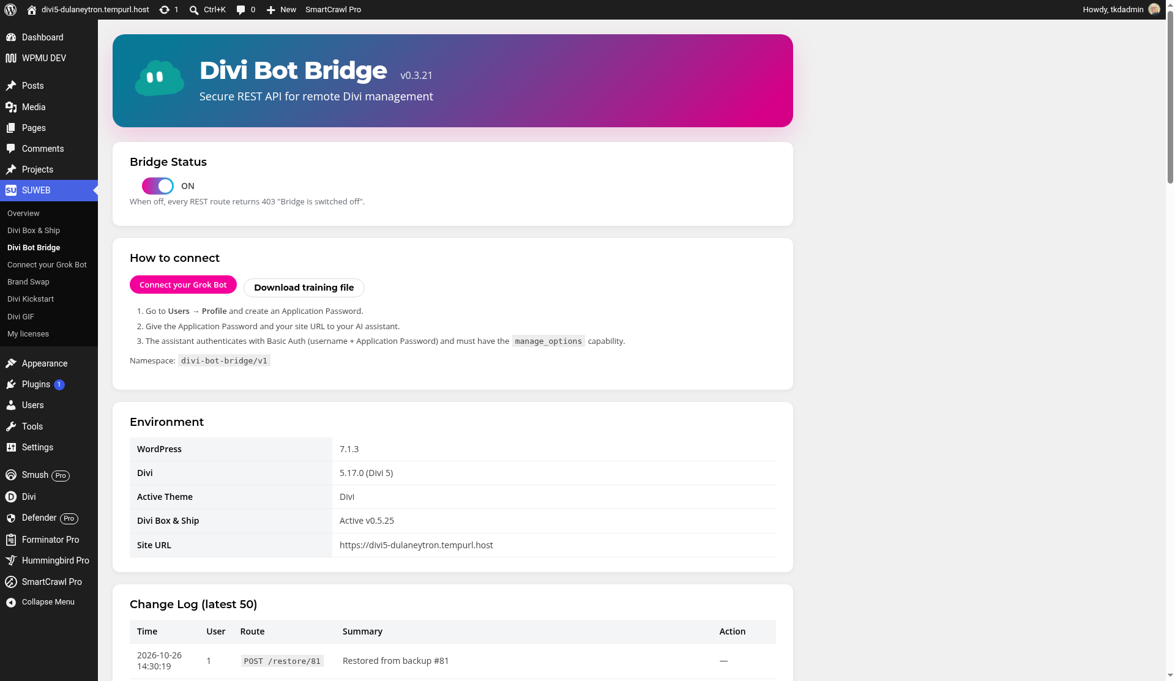Click the Posts pin icon
Screen dimensions: 1175x681
(11, 86)
